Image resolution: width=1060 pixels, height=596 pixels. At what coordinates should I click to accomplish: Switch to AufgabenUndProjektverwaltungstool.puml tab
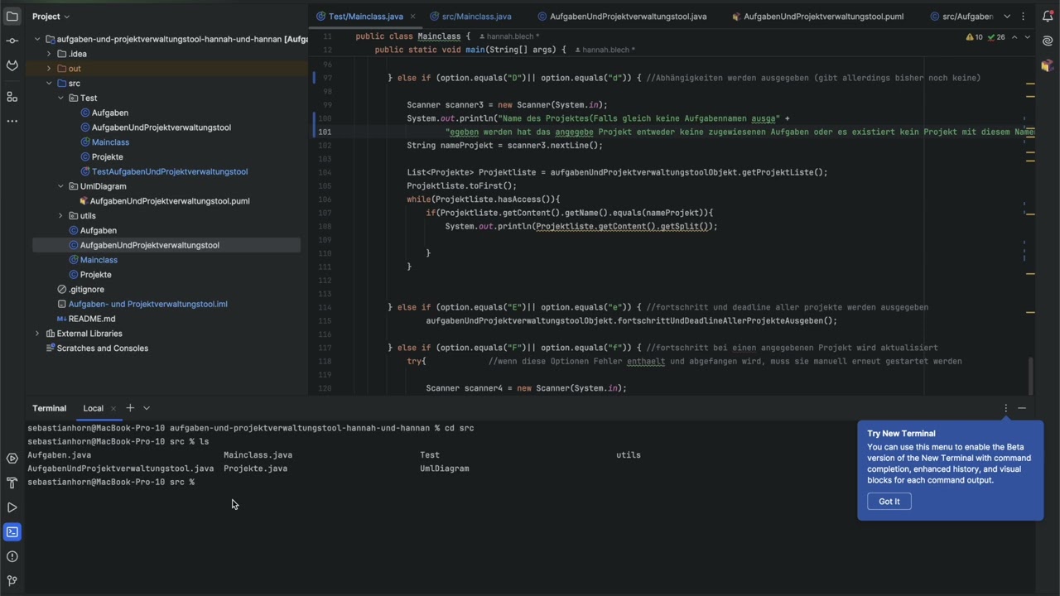click(817, 17)
